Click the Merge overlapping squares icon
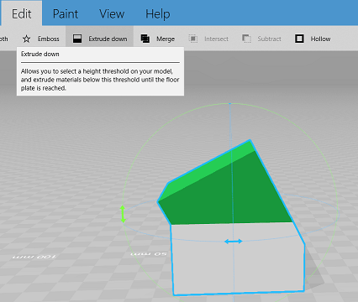The height and width of the screenshot is (302, 358). click(145, 39)
